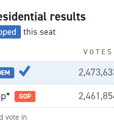Click the presidential results heading

(43, 17)
